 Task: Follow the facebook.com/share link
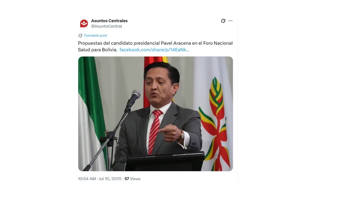coord(155,50)
